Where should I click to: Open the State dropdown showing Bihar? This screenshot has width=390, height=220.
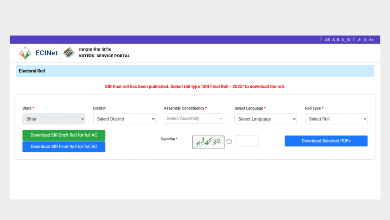(x=54, y=119)
